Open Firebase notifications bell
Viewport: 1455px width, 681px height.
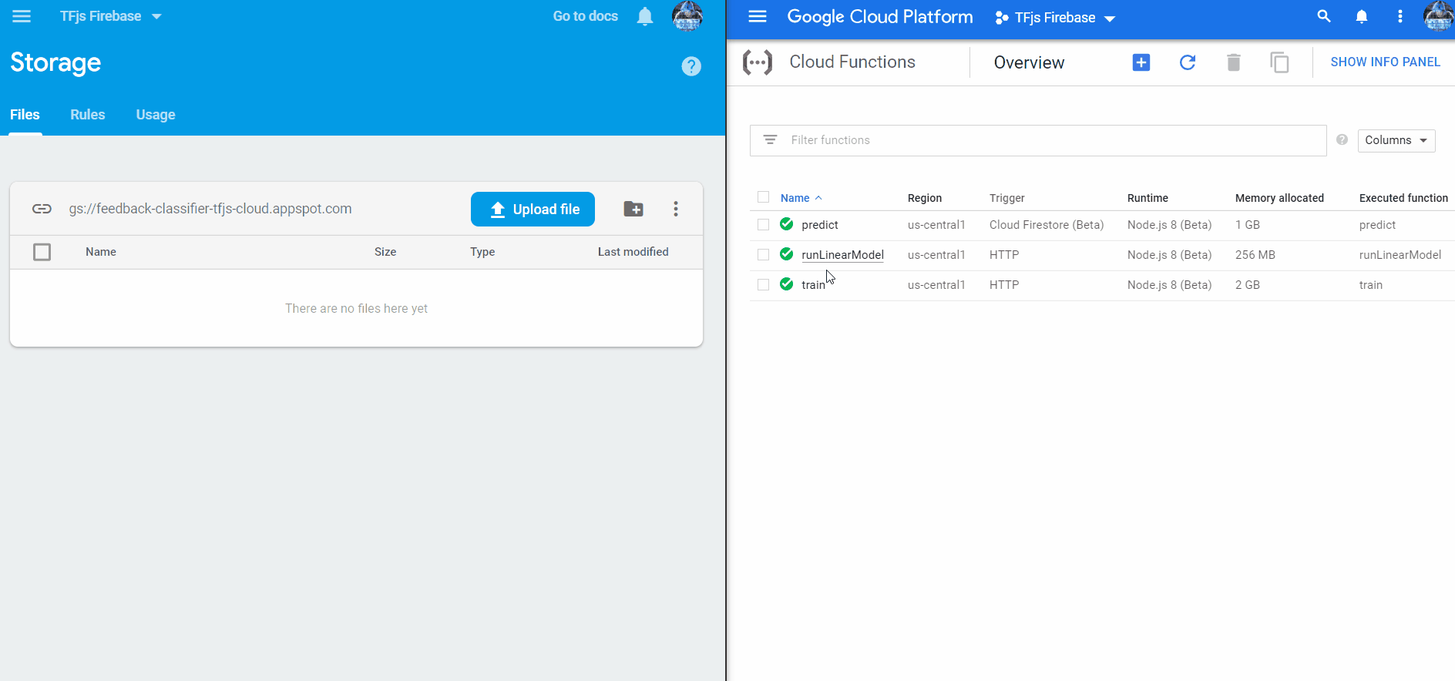tap(645, 16)
